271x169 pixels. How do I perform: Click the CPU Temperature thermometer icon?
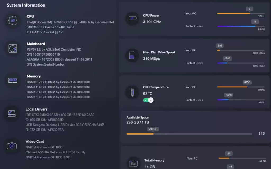(x=132, y=92)
